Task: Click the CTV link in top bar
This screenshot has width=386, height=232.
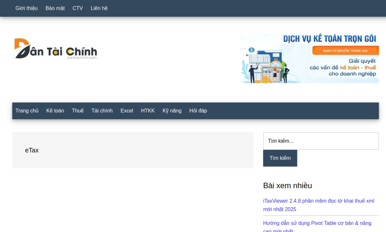Action: [x=78, y=8]
